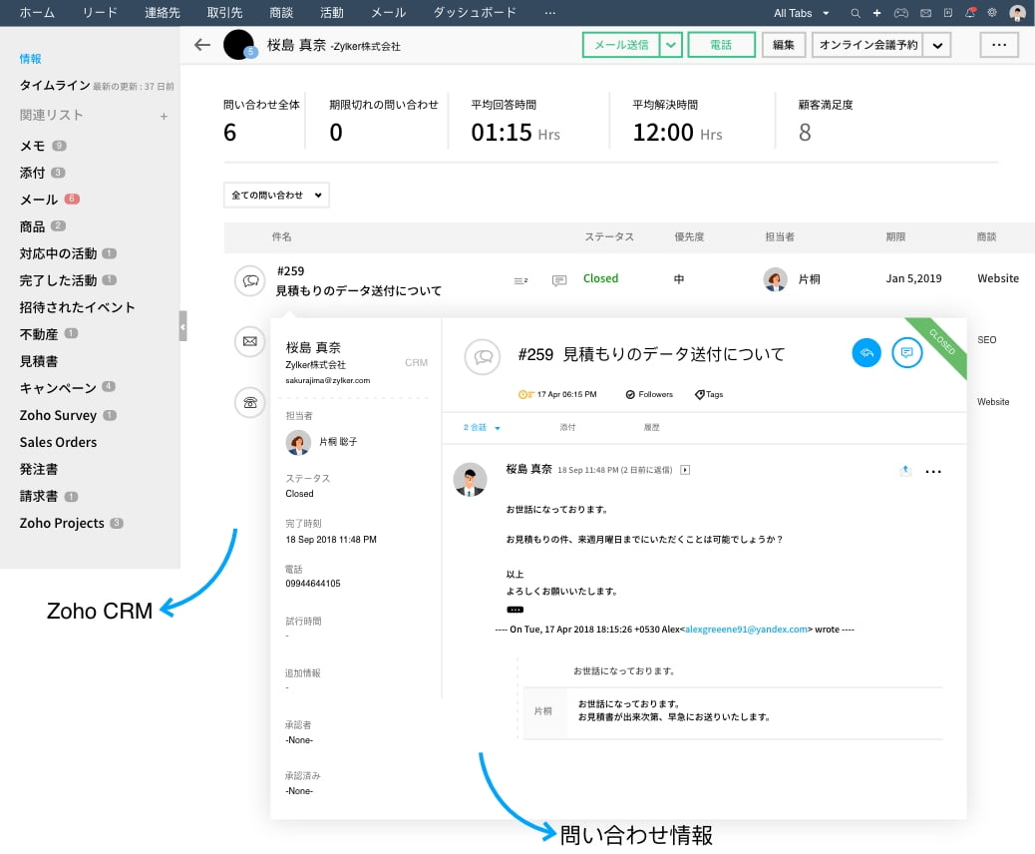This screenshot has height=854, width=1035.
Task: Open Sales Orders in the related list
Action: (58, 443)
